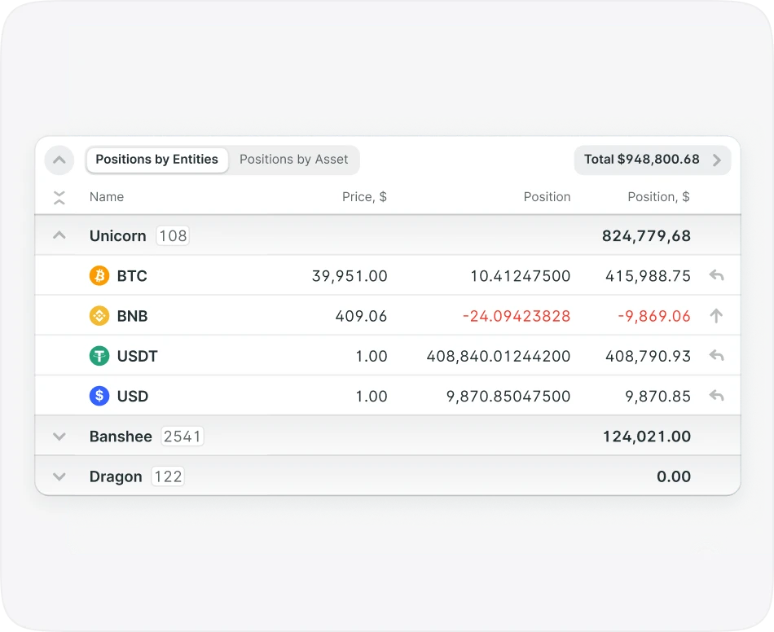Collapse all rows using header collapse icon
Image resolution: width=774 pixels, height=632 pixels.
pyautogui.click(x=59, y=197)
